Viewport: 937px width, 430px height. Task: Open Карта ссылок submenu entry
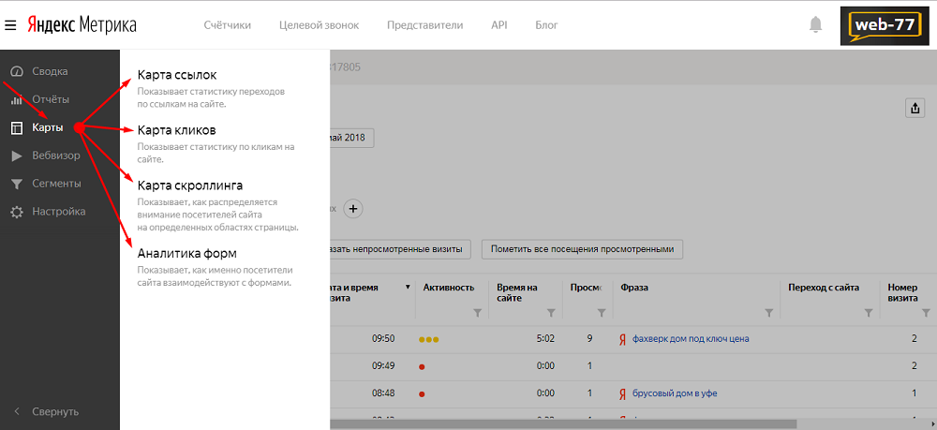(x=177, y=75)
